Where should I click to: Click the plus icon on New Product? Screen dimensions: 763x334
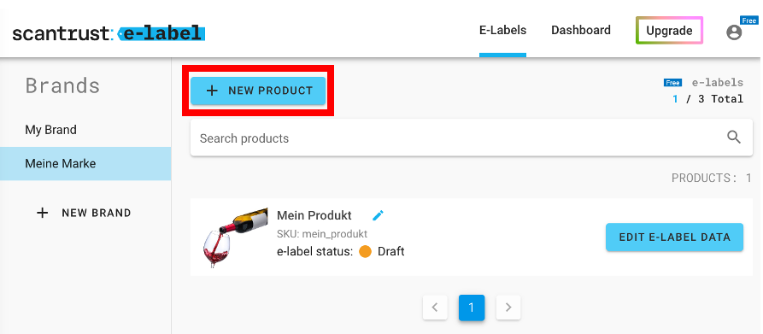tap(212, 91)
